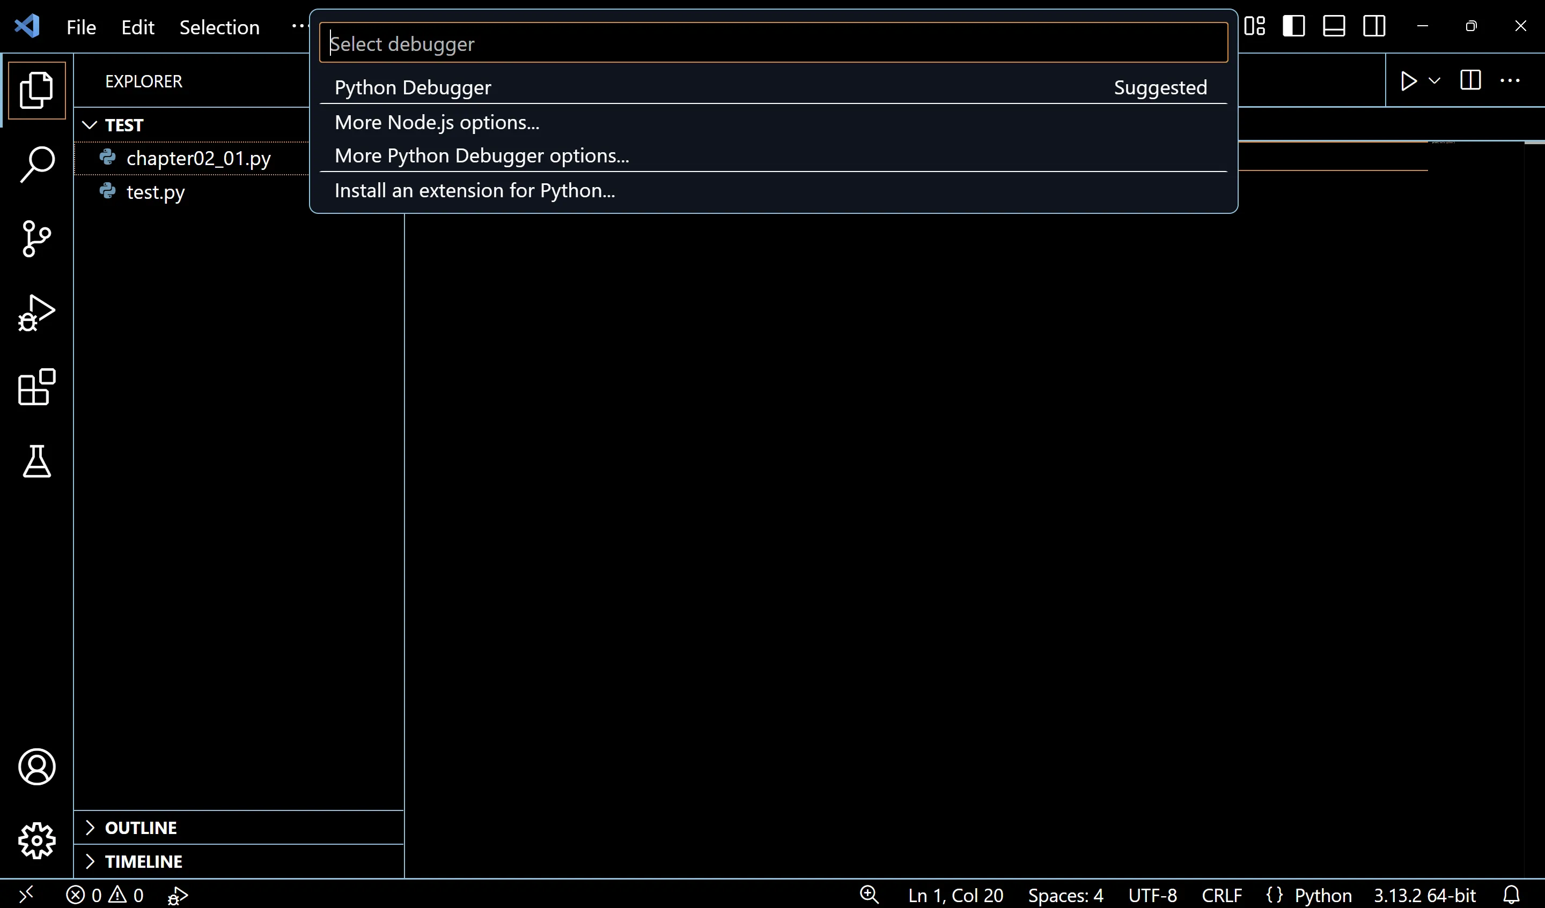Open the Source Control view
This screenshot has height=908, width=1545.
(x=37, y=239)
